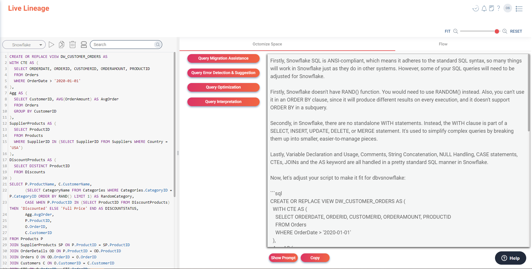Open the Help chat widget
This screenshot has width=532, height=269.
click(x=510, y=258)
